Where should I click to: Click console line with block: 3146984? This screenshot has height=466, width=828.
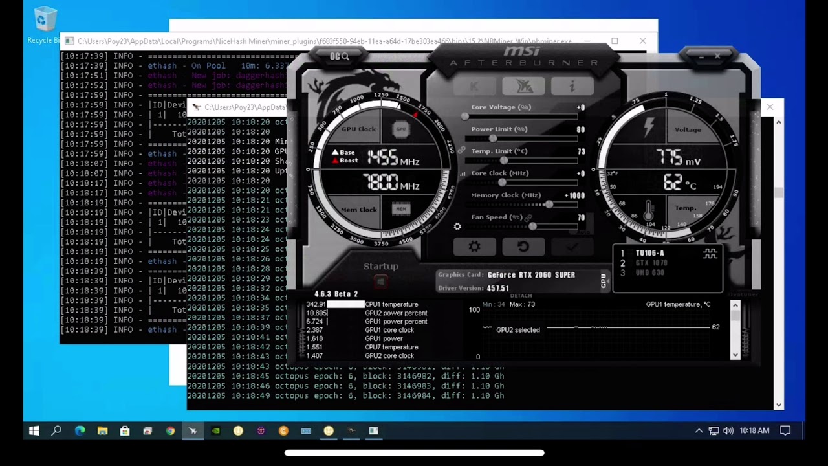click(345, 395)
